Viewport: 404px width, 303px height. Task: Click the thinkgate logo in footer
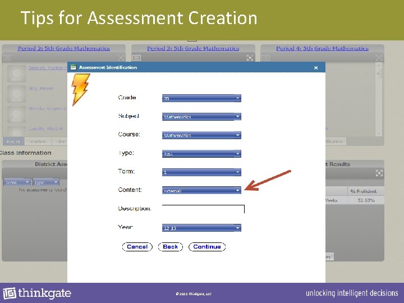[37, 293]
